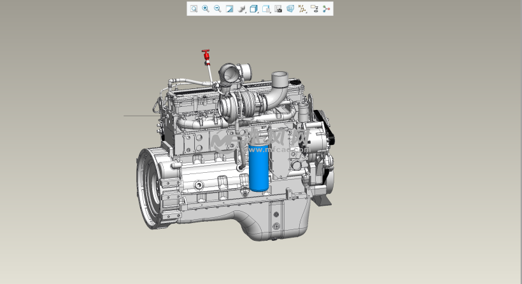Click the red dipstick handle
The width and height of the screenshot is (522, 284).
coord(206,54)
